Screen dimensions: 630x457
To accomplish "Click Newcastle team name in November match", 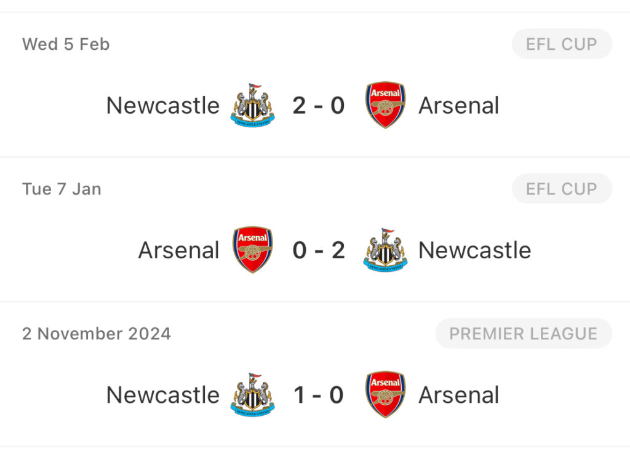I will click(162, 395).
